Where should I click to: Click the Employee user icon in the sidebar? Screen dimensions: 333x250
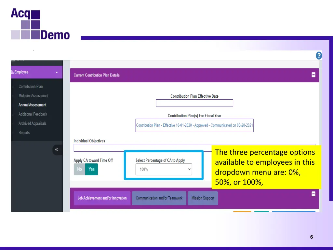[12, 72]
